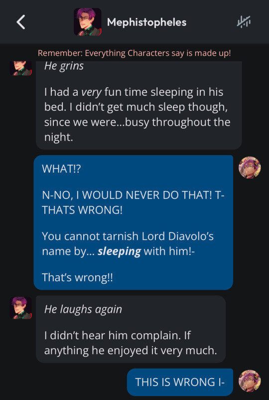269x400 pixels.
Task: Select the 'THIS IS WRONG I-' message bubble
Action: coord(180,382)
